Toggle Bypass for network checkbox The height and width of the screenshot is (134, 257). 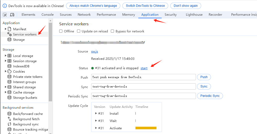point(112,31)
